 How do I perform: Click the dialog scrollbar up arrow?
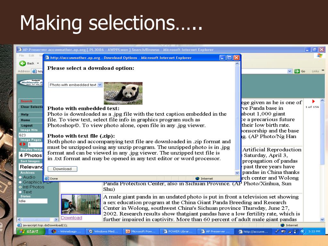pyautogui.click(x=237, y=63)
